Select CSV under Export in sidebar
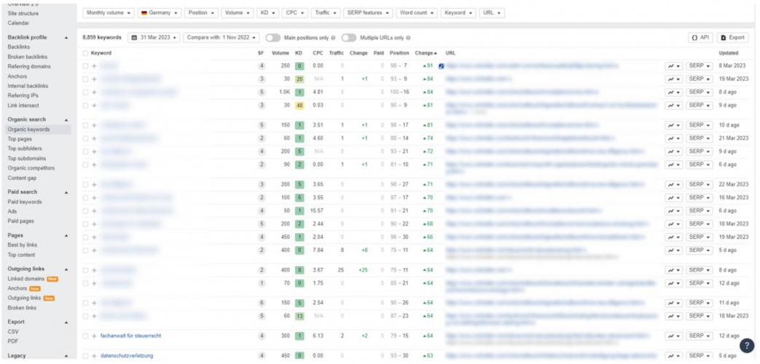Image resolution: width=760 pixels, height=364 pixels. (x=12, y=331)
